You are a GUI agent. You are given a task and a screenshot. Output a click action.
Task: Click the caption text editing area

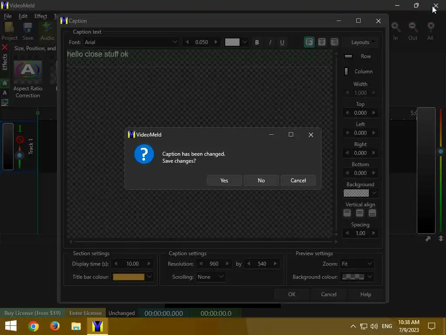199,144
